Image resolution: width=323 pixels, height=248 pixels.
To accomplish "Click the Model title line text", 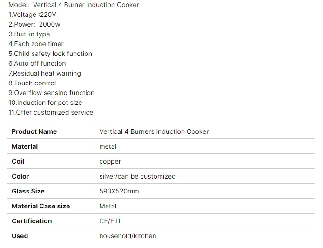I will [x=74, y=5].
